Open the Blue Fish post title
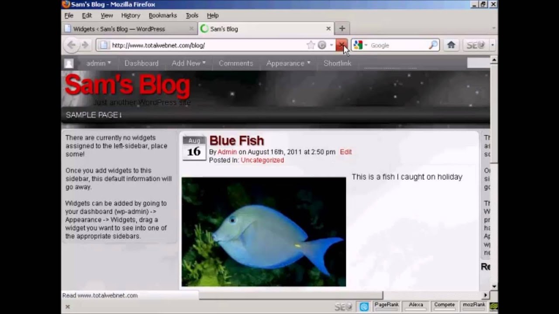 click(237, 140)
